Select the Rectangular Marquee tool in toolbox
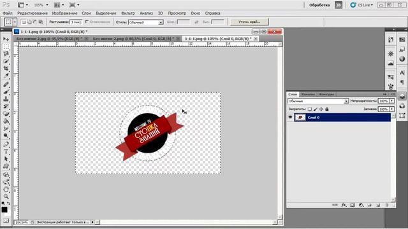 point(6,46)
